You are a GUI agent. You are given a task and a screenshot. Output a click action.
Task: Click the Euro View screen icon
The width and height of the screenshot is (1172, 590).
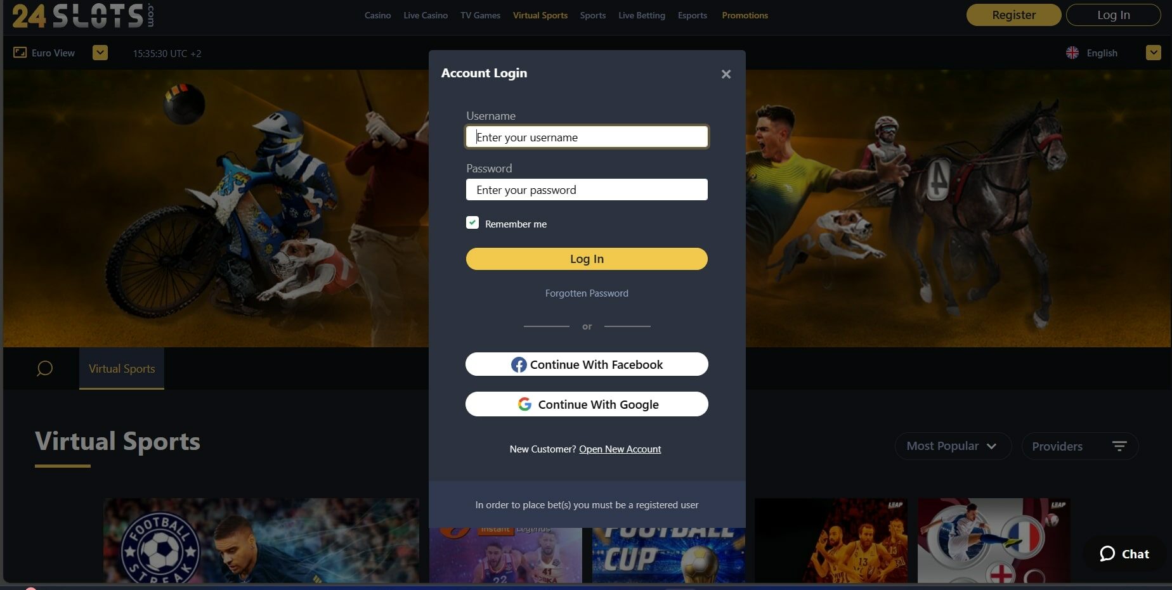(x=20, y=53)
